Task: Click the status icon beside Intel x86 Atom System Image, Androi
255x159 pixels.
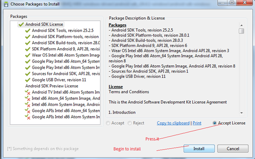Action: [27, 104]
